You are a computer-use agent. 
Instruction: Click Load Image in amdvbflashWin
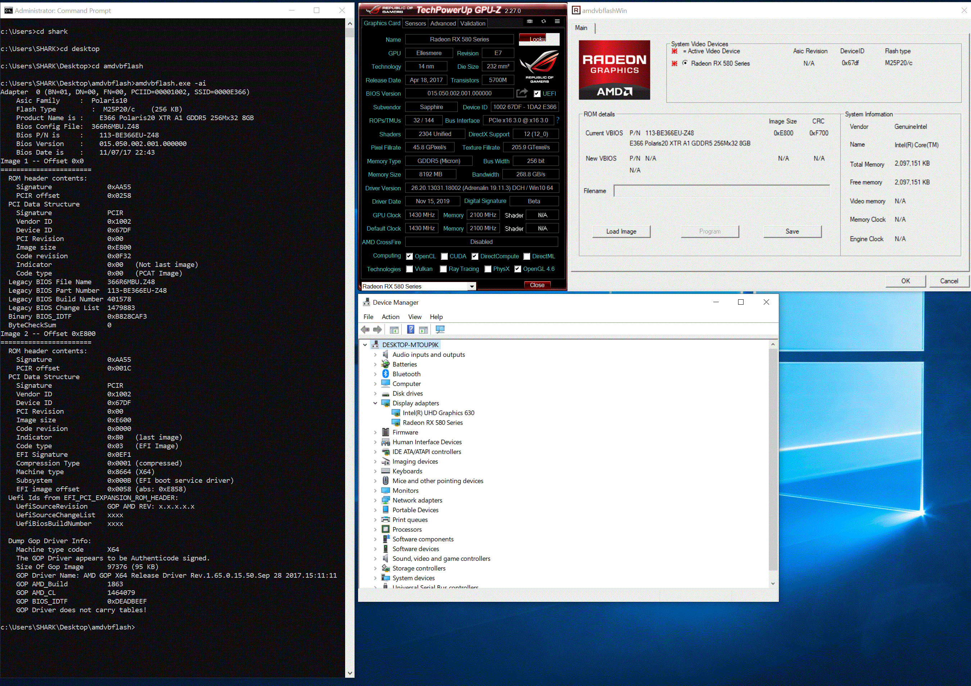[x=621, y=232]
